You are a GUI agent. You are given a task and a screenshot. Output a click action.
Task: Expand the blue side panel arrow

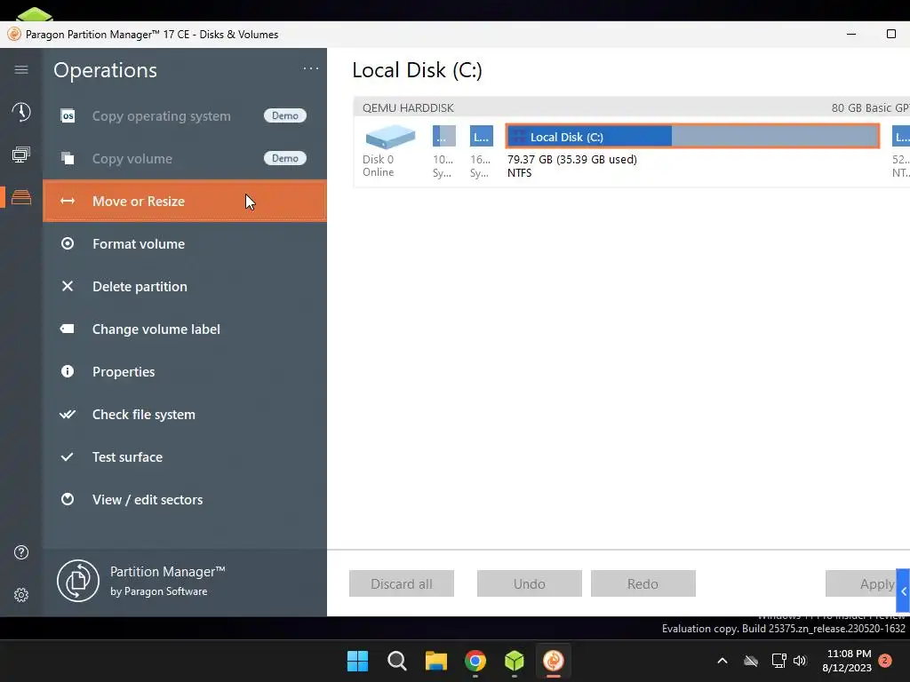(903, 591)
